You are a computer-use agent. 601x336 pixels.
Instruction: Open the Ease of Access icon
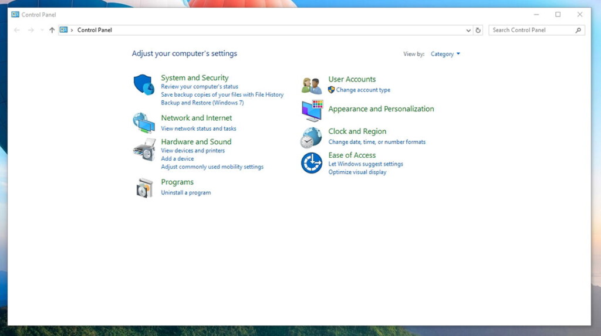[311, 163]
